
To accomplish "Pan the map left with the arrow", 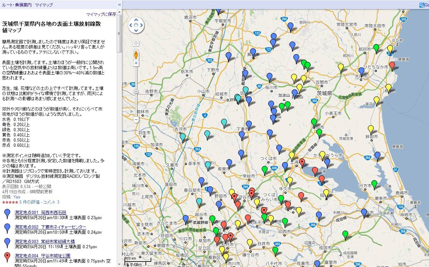I will tap(131, 26).
